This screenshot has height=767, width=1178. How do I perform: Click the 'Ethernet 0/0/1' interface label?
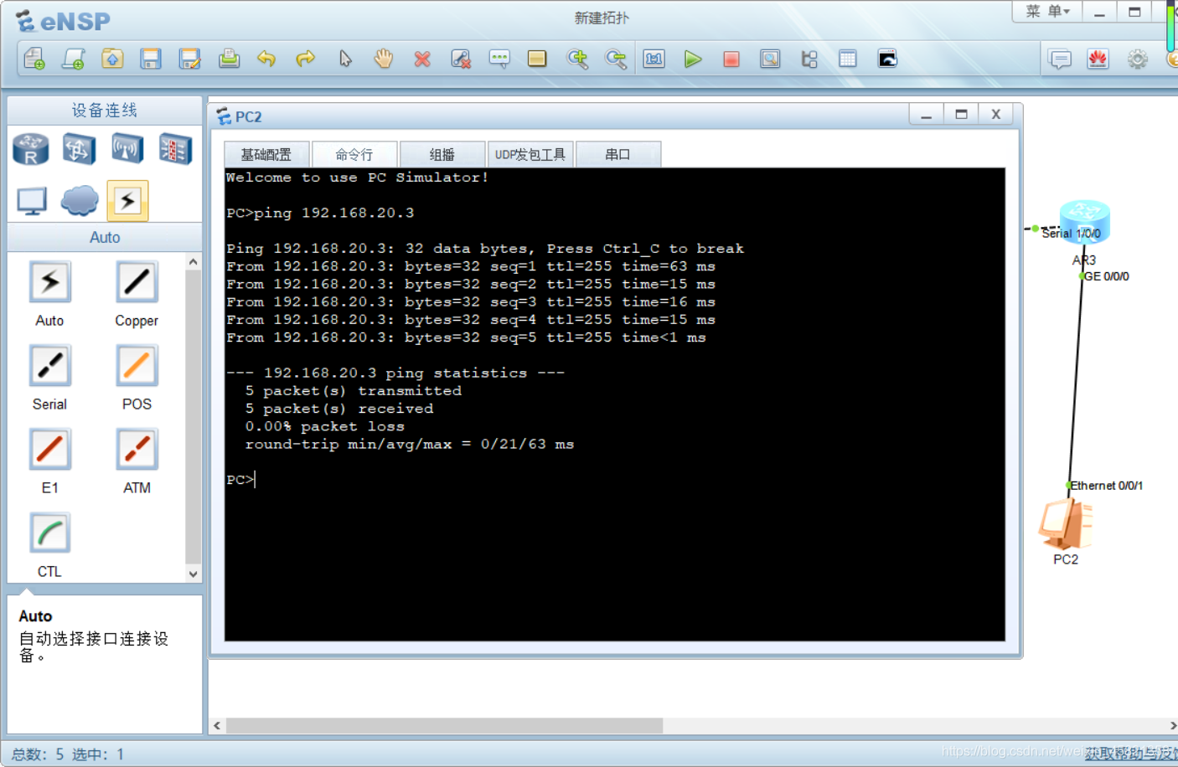[x=1106, y=486]
